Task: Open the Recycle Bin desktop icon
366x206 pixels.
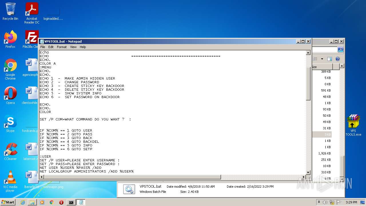Action: point(10,11)
